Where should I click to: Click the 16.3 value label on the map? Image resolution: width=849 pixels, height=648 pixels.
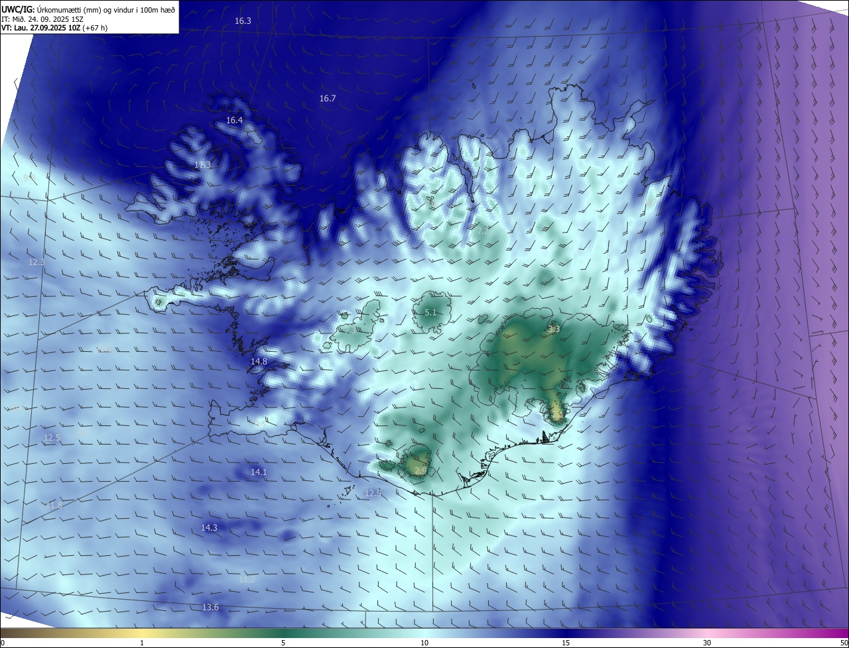[243, 21]
